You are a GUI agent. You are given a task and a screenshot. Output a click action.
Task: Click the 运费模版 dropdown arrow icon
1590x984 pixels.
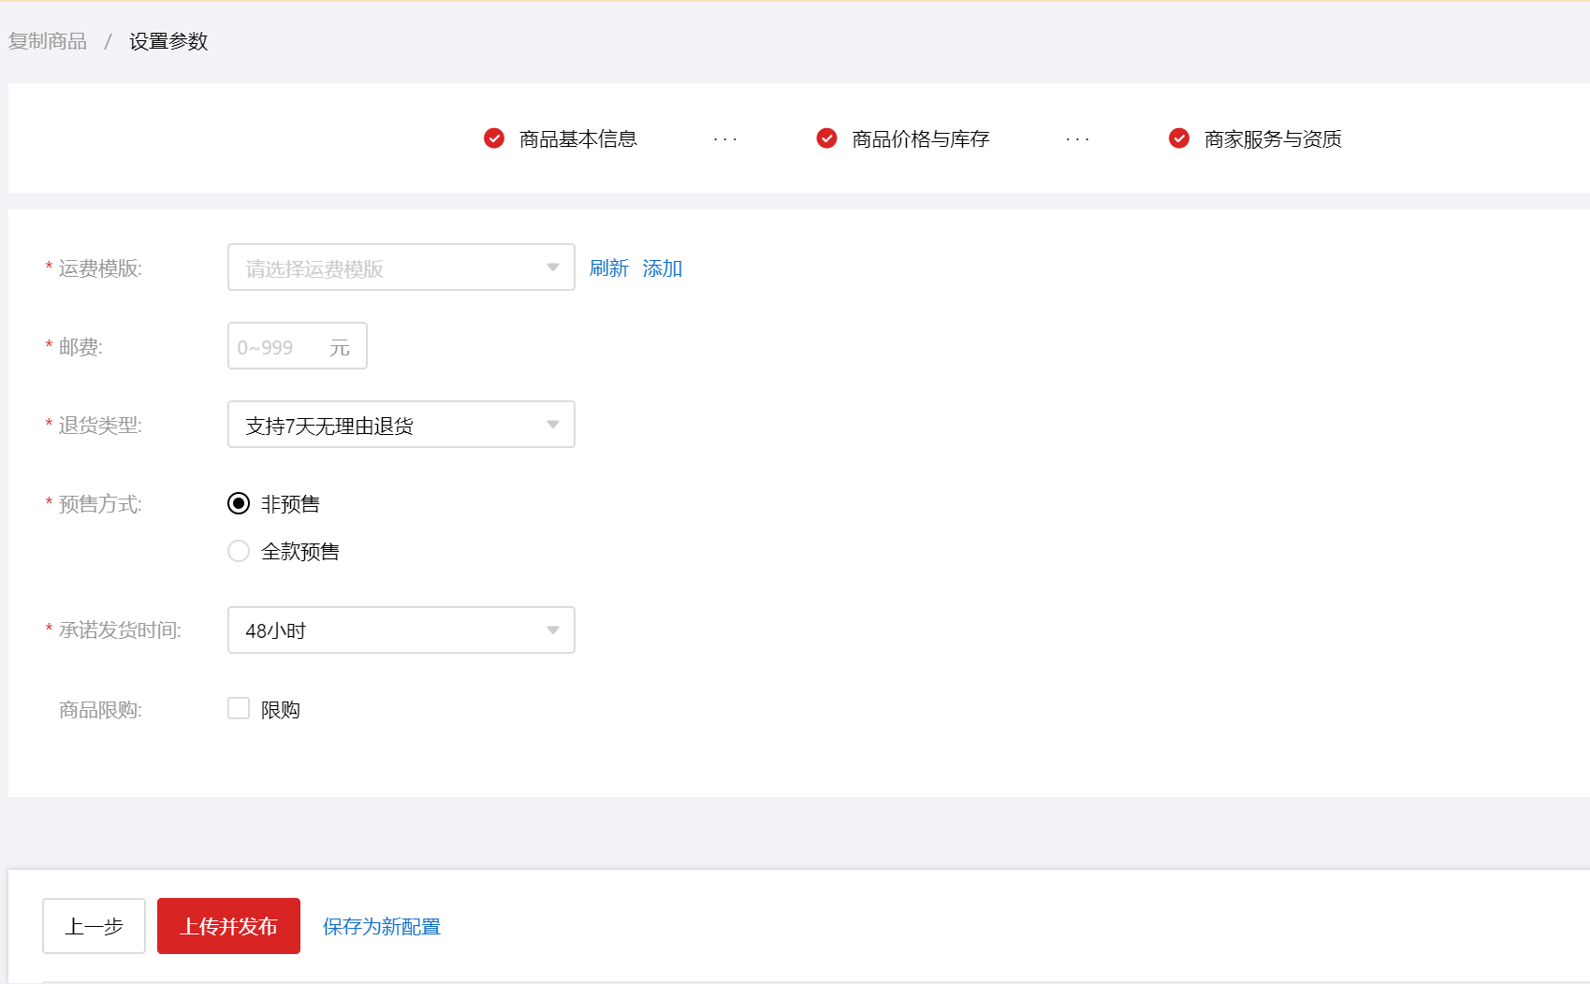553,268
